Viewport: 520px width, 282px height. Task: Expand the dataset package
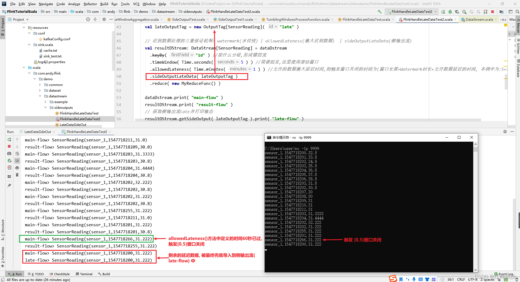pyautogui.click(x=40, y=90)
